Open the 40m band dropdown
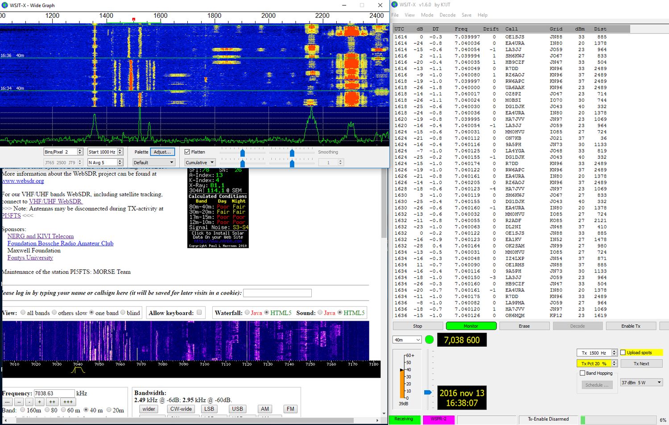This screenshot has height=425, width=669. click(407, 340)
